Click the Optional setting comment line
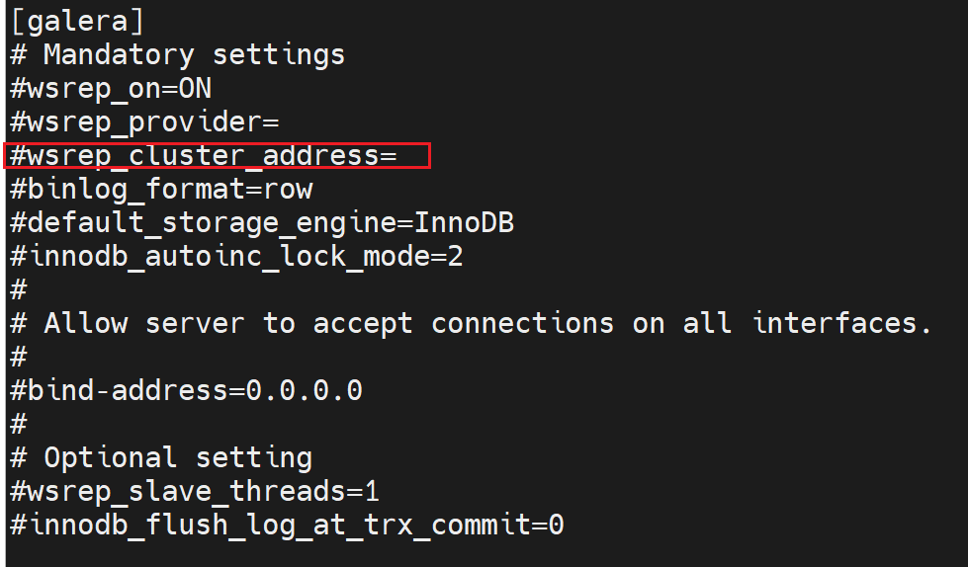968x567 pixels. click(x=178, y=457)
